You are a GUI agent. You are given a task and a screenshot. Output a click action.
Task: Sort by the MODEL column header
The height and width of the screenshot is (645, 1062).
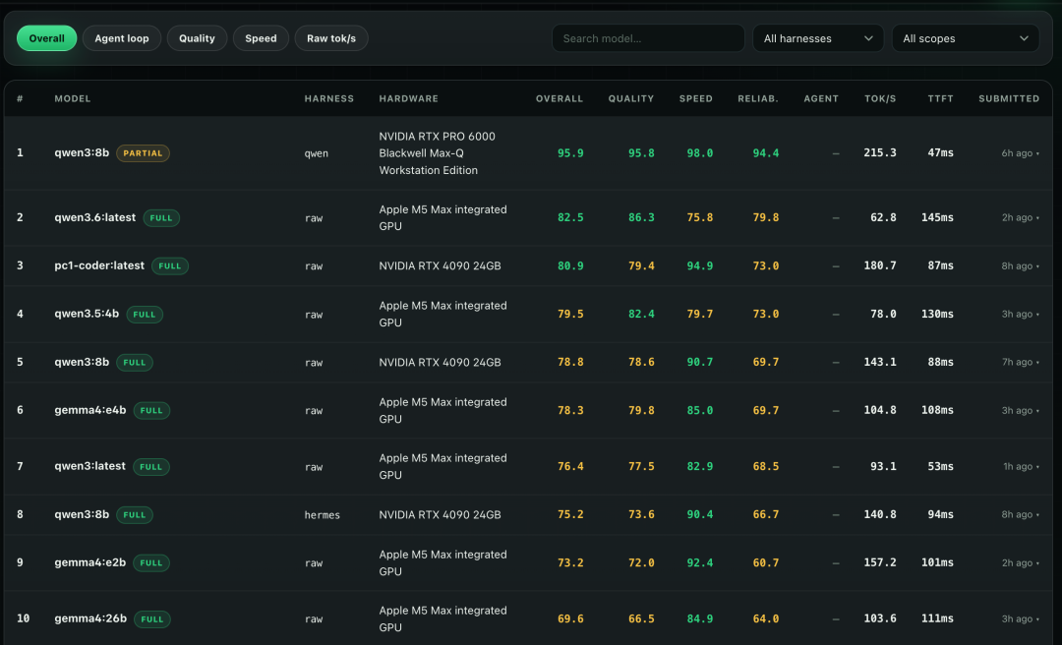[73, 99]
